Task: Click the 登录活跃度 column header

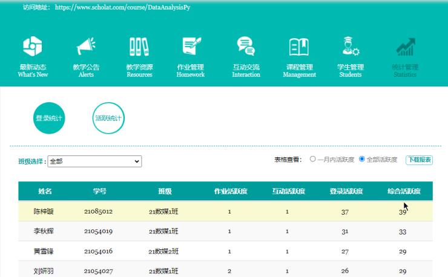Action: 346,191
